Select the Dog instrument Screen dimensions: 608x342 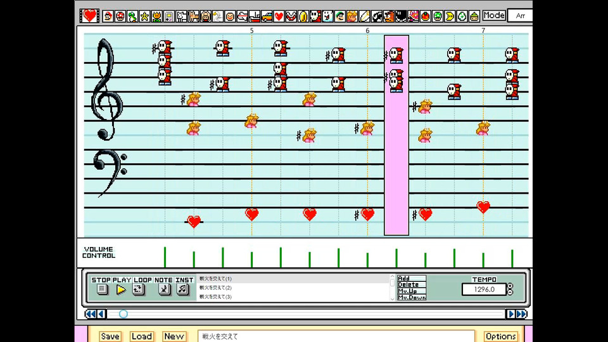(x=181, y=16)
